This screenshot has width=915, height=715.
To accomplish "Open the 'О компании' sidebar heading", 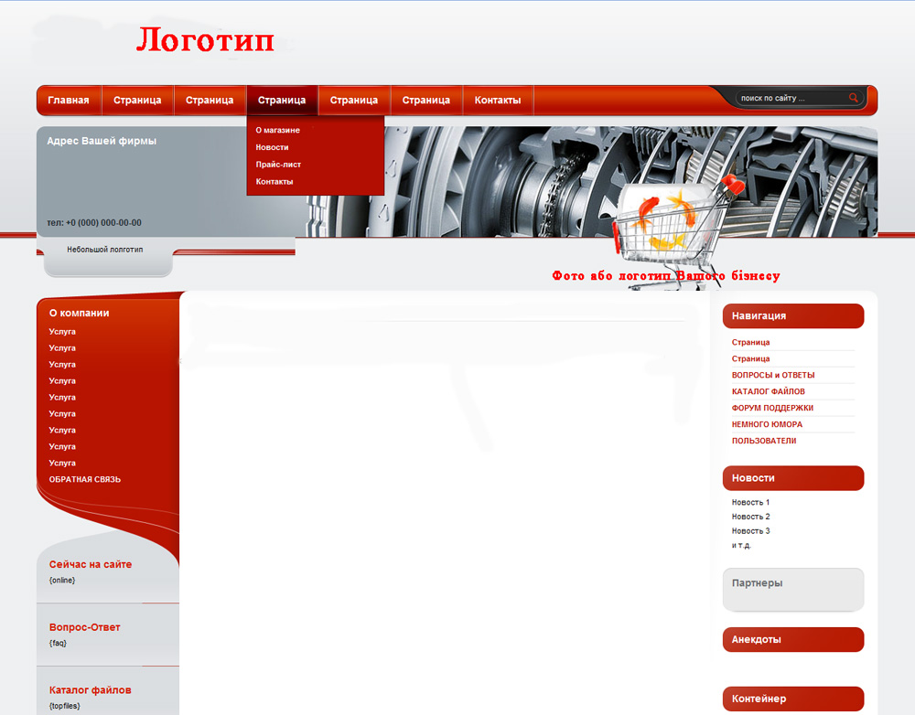I will [x=80, y=314].
